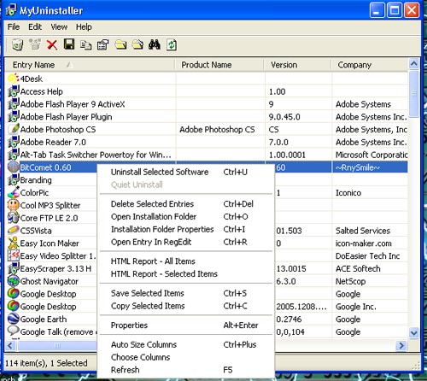Sort by the Company column header
This screenshot has width=427, height=381.
click(370, 65)
